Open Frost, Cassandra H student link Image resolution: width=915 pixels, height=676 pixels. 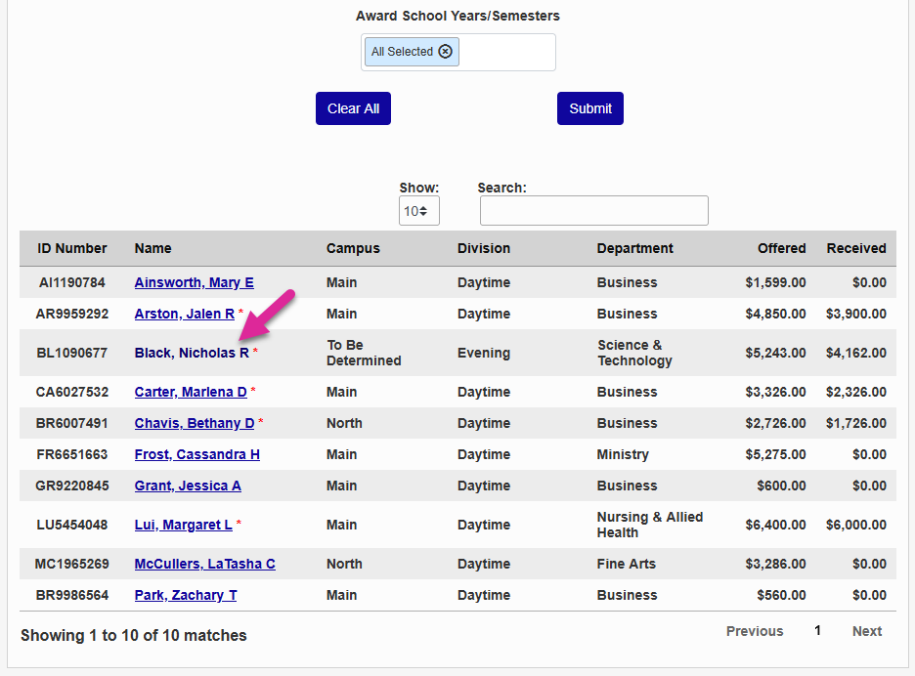pyautogui.click(x=197, y=454)
